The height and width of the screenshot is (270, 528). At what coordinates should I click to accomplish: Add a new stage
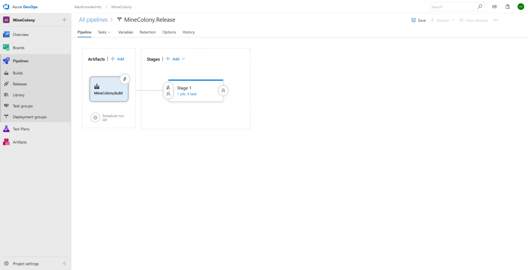click(x=173, y=59)
